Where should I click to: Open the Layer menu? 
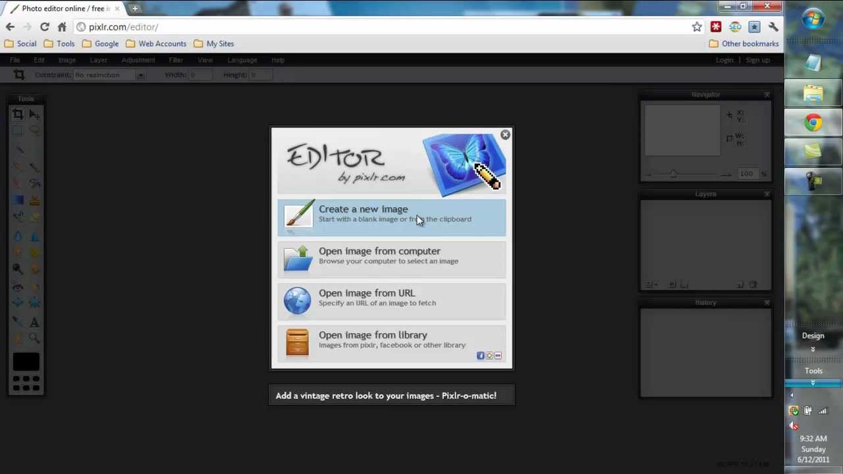tap(99, 60)
